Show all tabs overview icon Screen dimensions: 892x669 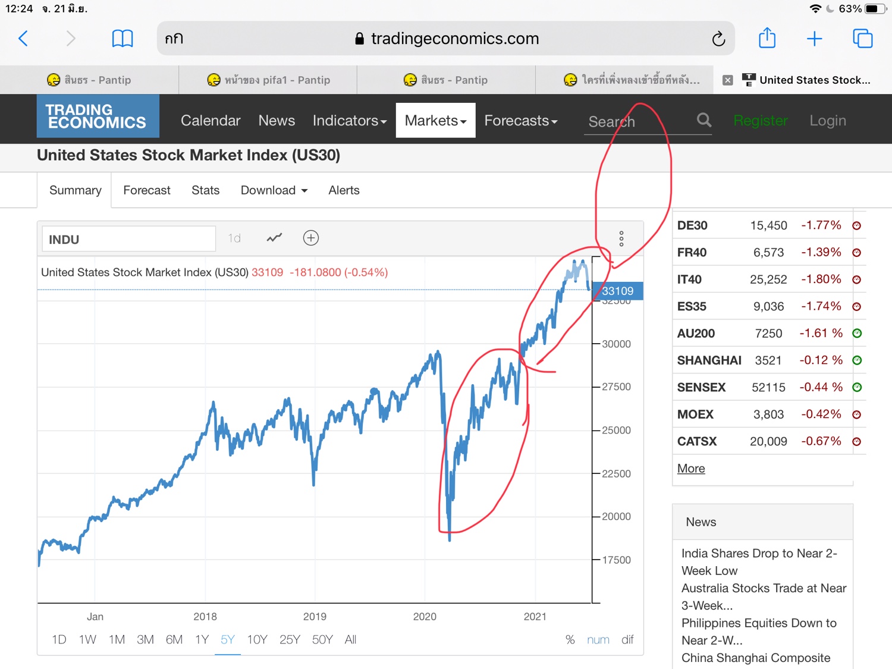tap(862, 39)
